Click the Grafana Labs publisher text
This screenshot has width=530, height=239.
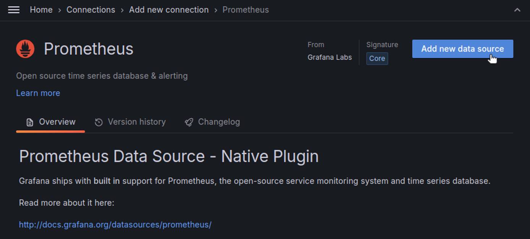click(x=330, y=57)
